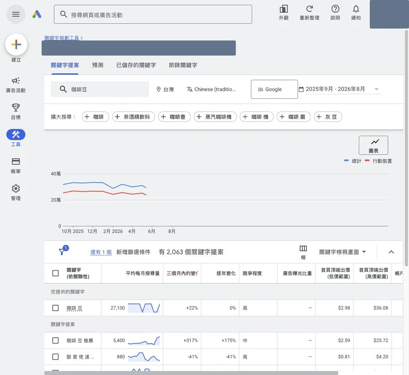Open 外觀 appearance icon

[x=283, y=13]
